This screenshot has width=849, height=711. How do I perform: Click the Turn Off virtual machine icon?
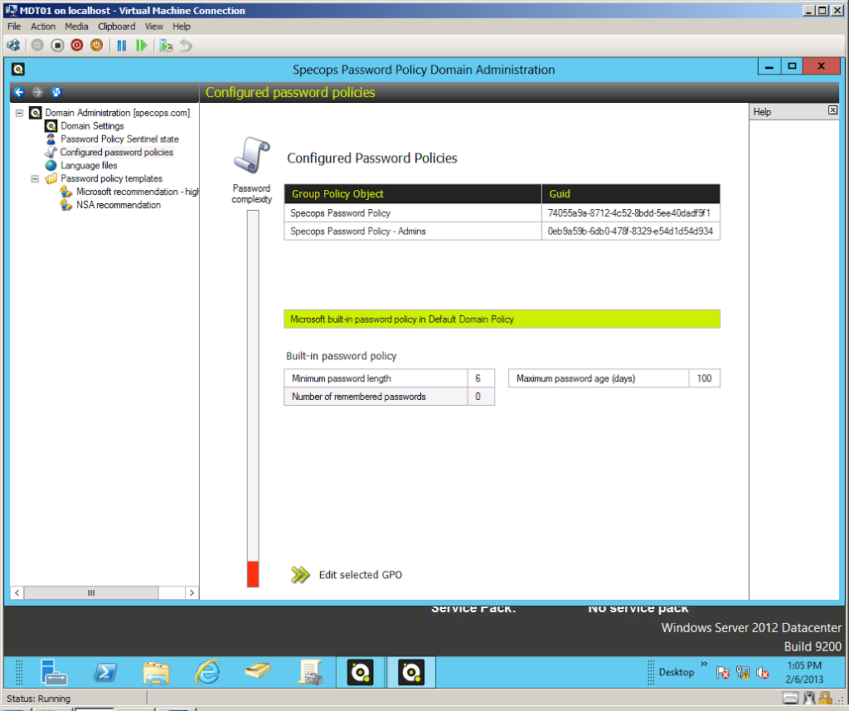point(57,46)
